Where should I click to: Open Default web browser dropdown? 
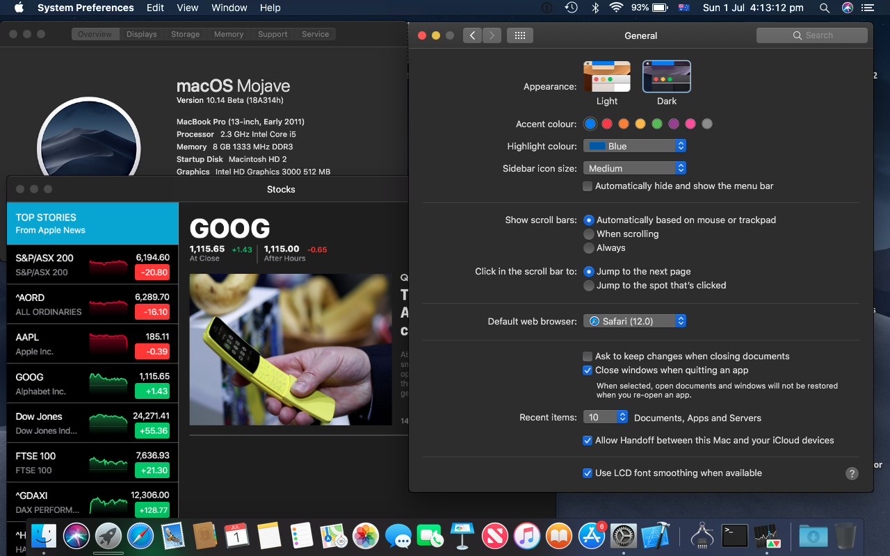635,321
